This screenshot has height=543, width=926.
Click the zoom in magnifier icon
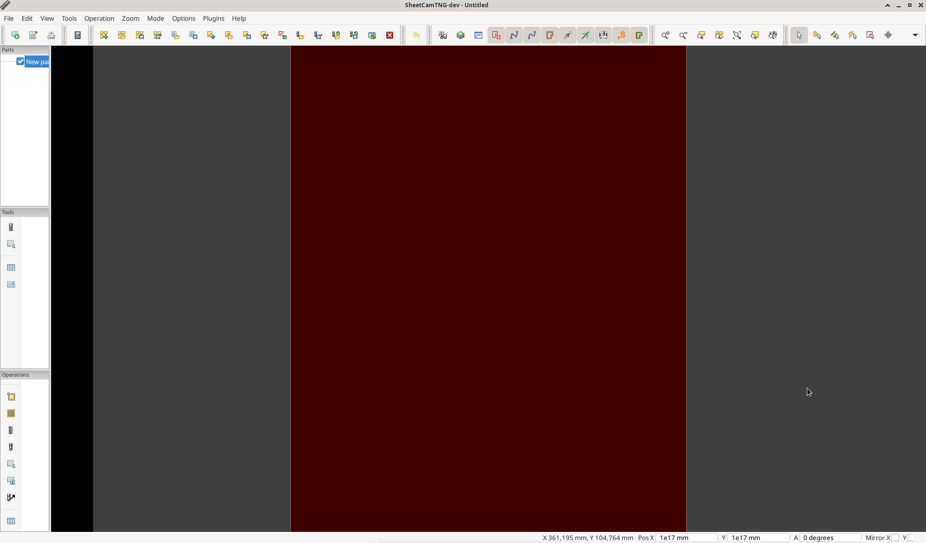point(665,35)
